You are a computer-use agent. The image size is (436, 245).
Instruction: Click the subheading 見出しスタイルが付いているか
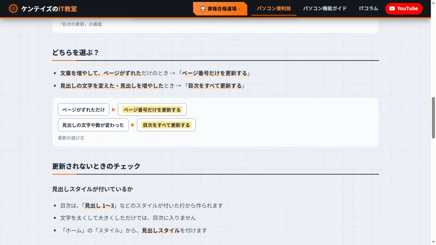point(92,189)
